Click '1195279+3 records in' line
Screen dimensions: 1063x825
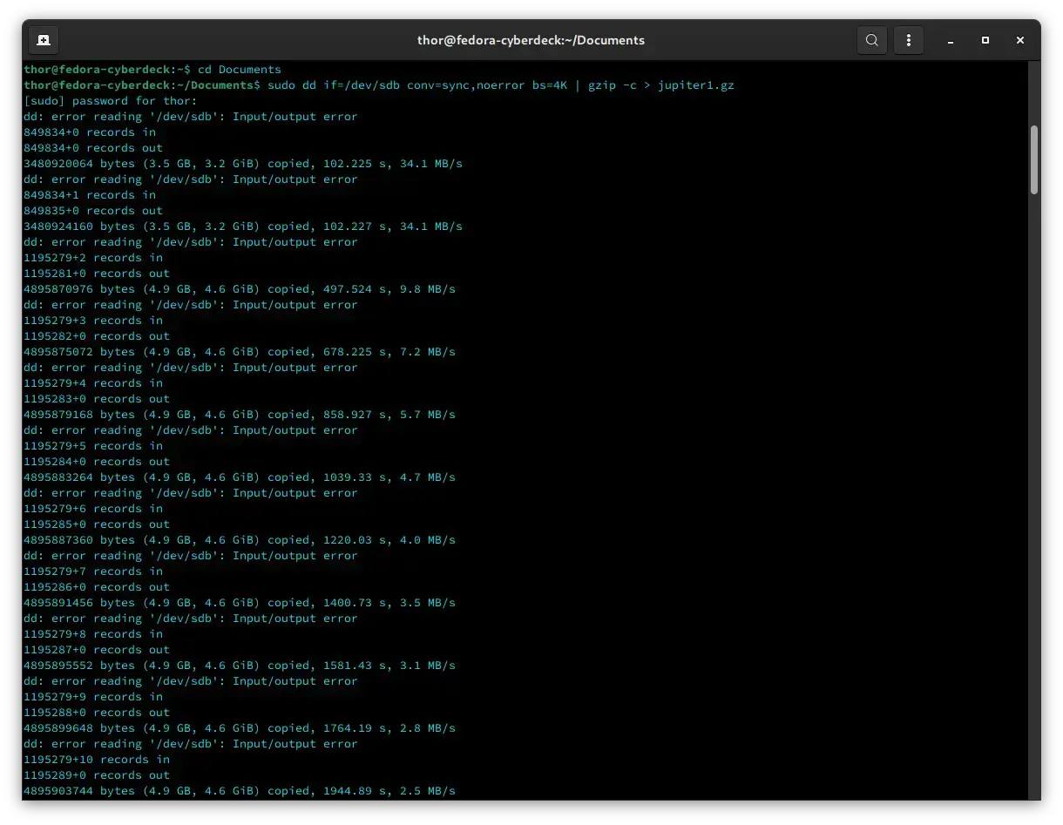[x=93, y=320]
